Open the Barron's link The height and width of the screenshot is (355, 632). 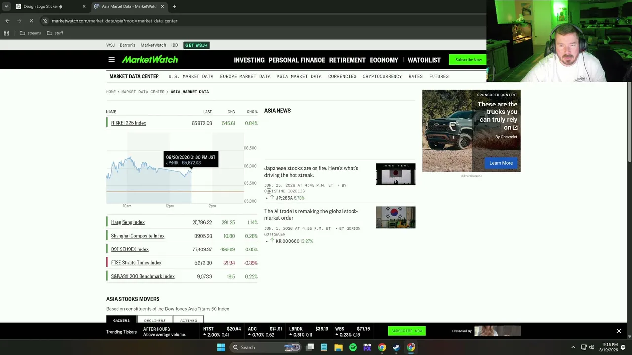coord(127,45)
